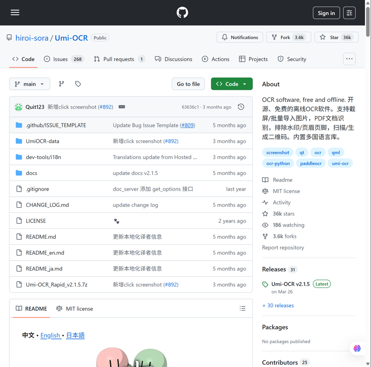Viewport: 371px width, 367px height.
Task: Open Umi-OCR_Rapid_v2.1.5.7z file
Action: pos(57,285)
